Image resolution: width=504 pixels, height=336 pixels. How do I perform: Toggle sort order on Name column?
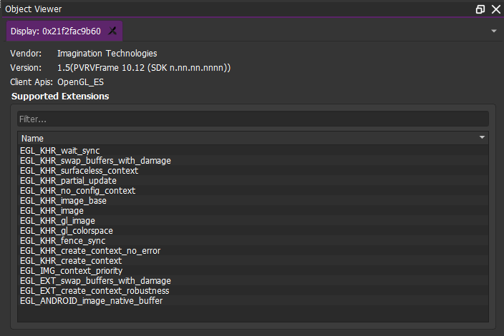(482, 137)
